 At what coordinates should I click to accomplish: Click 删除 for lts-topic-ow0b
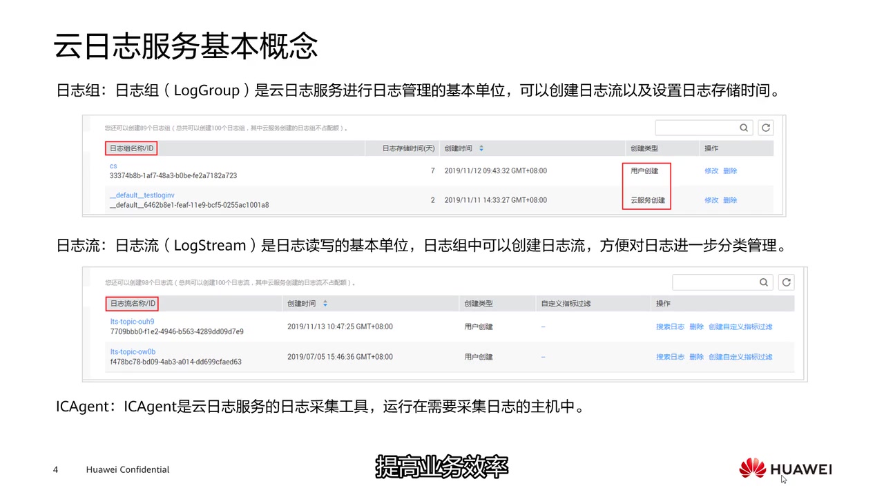coord(696,357)
